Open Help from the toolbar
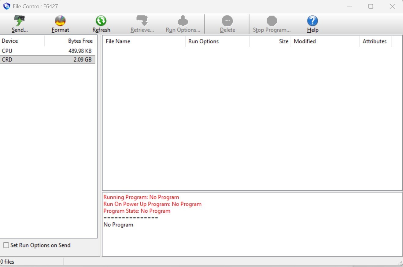403x267 pixels. (x=312, y=21)
